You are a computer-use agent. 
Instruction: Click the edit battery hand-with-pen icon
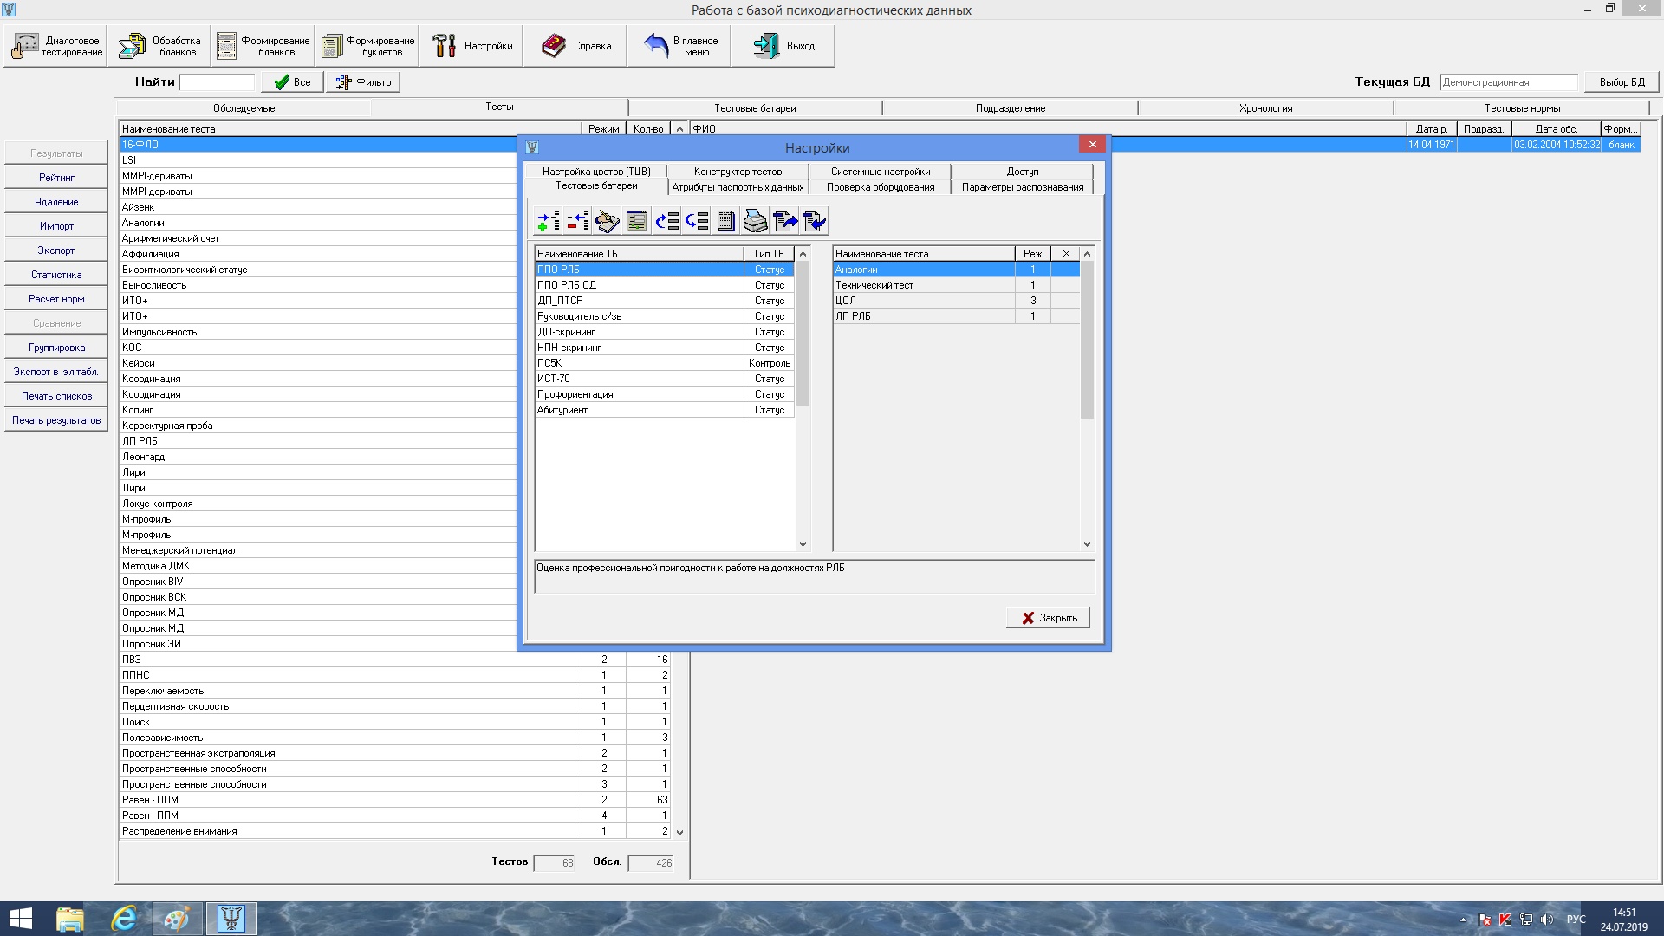point(607,222)
